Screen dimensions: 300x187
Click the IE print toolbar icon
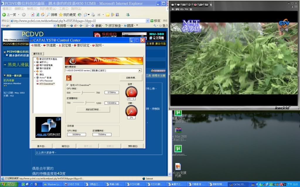93,15
